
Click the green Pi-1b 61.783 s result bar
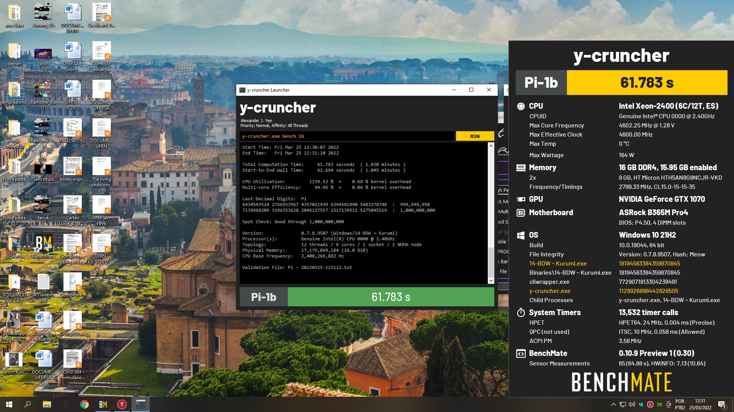(391, 297)
